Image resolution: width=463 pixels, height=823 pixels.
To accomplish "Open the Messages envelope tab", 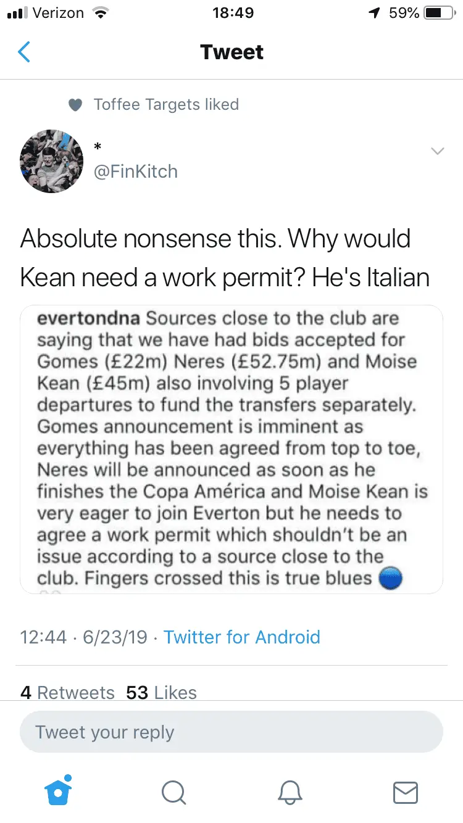I will (x=406, y=792).
